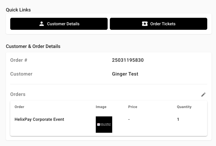Click the Quick Links heading
Screen dimensions: 216x146
(x=18, y=10)
